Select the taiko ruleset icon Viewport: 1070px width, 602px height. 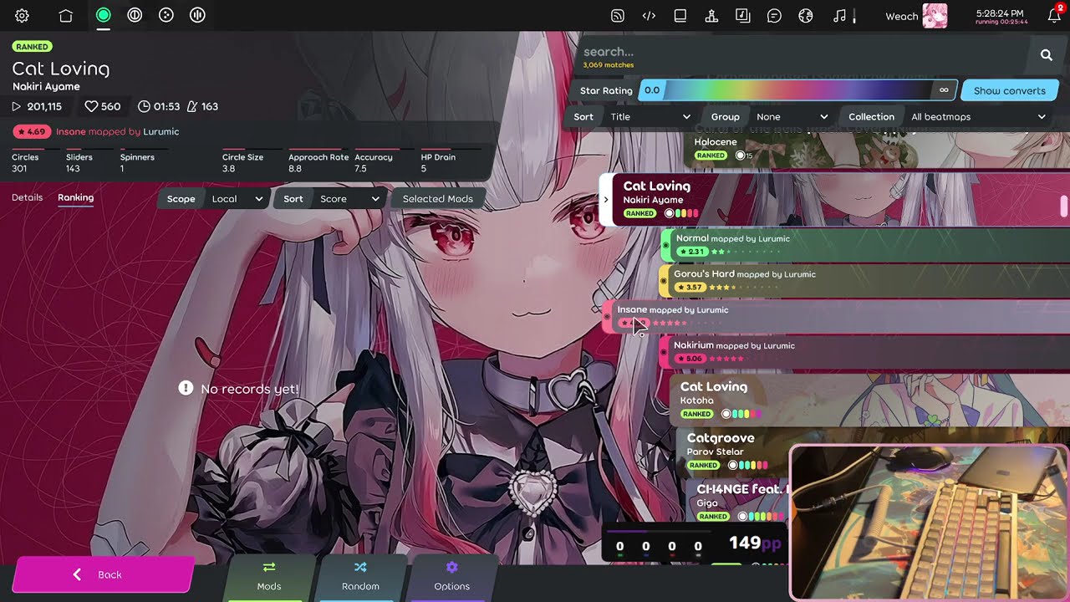tap(135, 15)
